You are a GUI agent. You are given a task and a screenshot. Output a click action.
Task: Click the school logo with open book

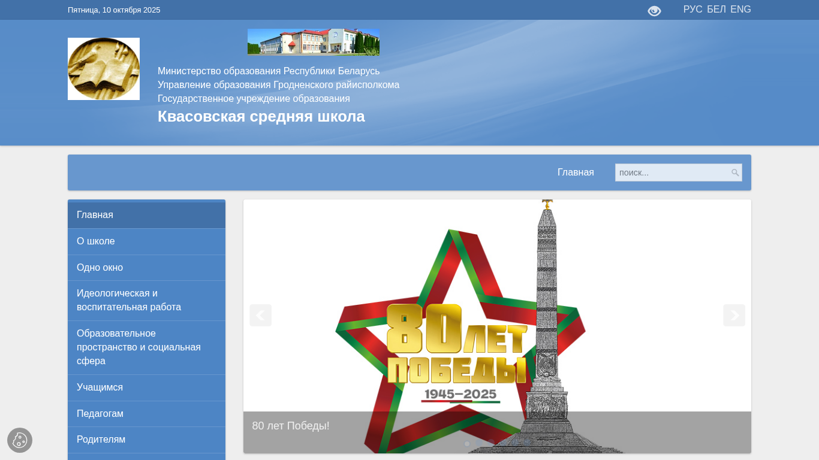[x=104, y=69]
